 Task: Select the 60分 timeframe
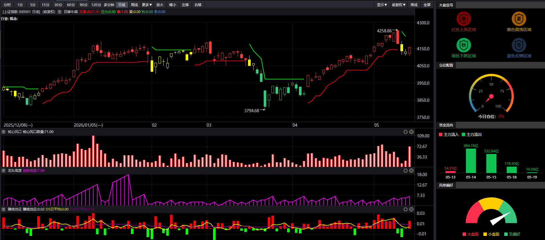click(x=71, y=5)
